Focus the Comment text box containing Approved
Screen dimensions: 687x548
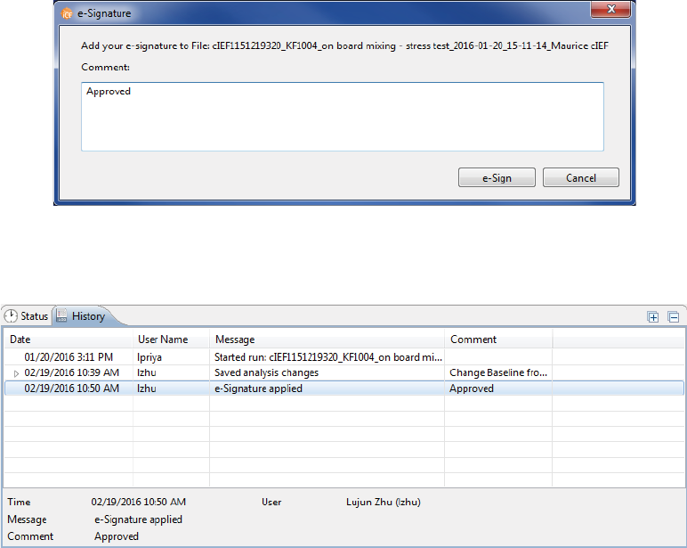point(343,117)
